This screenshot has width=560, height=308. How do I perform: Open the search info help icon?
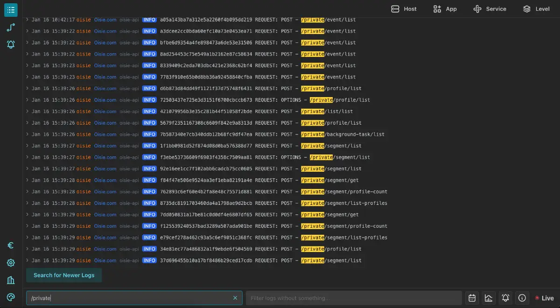522,298
